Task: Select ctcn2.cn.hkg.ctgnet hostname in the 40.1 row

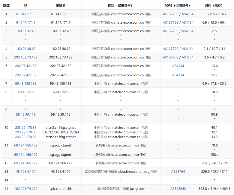Action: (61, 128)
